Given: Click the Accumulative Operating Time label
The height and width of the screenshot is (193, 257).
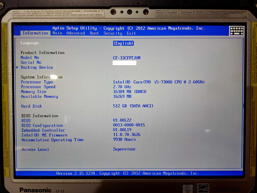Looking at the screenshot, I should coord(53,140).
